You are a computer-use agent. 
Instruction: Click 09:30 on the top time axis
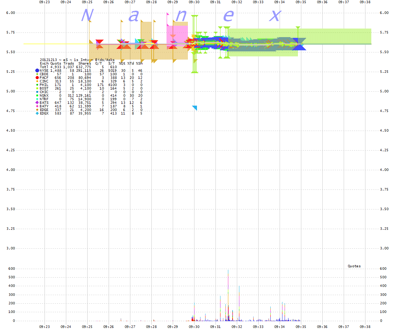[194, 2]
